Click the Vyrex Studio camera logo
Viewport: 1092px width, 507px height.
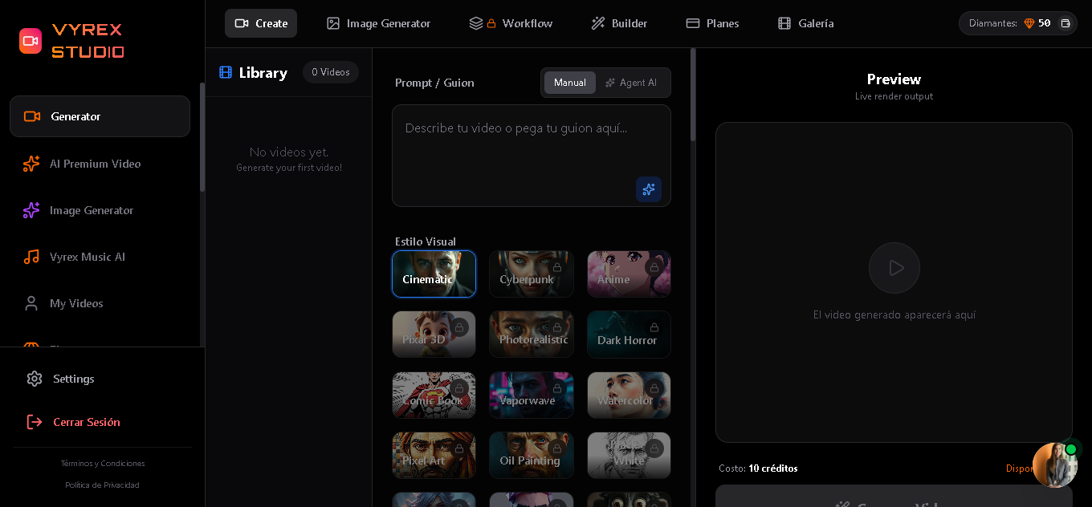coord(31,41)
